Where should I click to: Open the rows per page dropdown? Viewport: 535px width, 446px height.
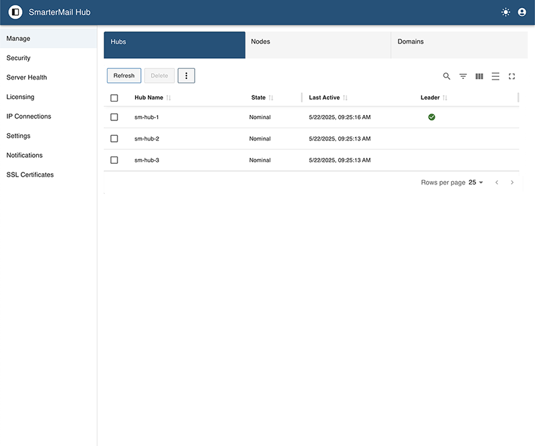tap(475, 183)
